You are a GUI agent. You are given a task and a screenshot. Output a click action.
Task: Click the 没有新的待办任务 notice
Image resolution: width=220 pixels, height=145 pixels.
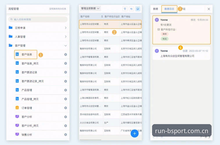point(57,9)
